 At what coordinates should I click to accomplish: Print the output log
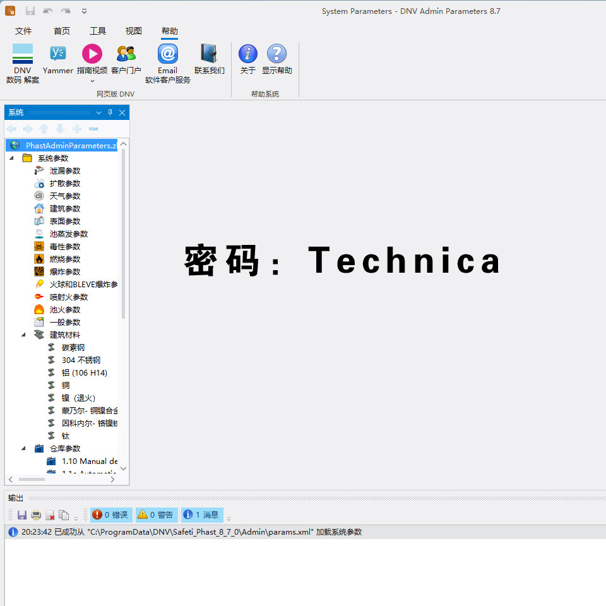click(36, 515)
